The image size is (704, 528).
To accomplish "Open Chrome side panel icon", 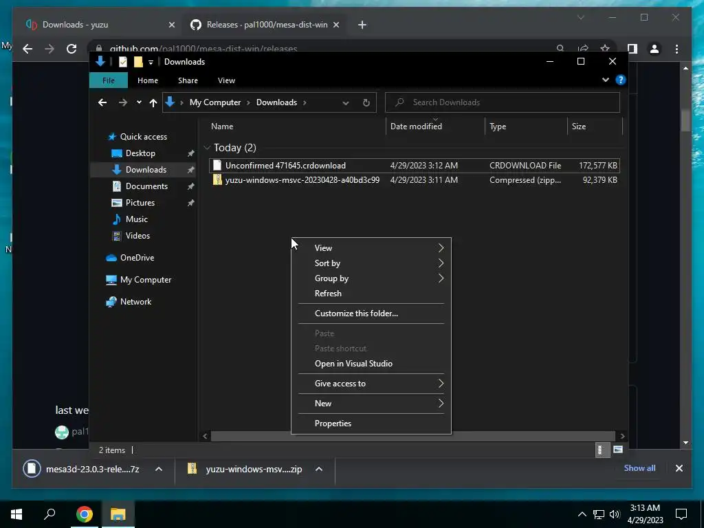I will point(632,49).
